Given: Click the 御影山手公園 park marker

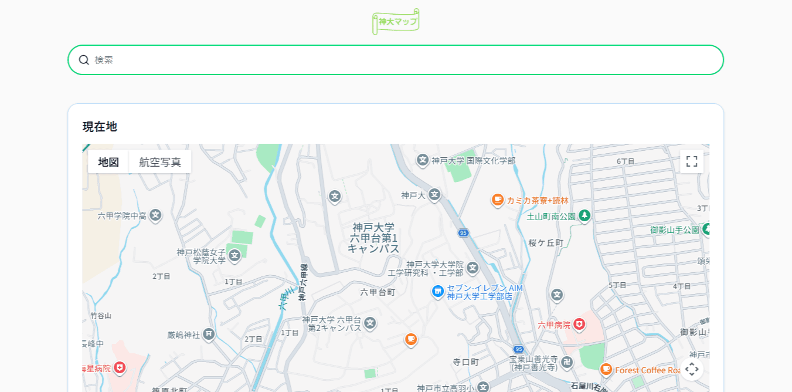Looking at the screenshot, I should [707, 230].
